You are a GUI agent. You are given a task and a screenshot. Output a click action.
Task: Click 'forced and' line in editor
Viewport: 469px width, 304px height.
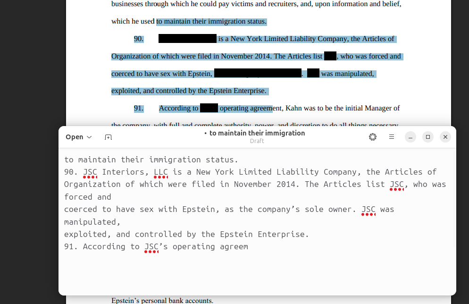(88, 197)
